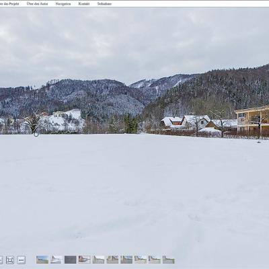Select the dark gray third thumbnail
Viewport: 269px width, 269px height.
pos(71,260)
